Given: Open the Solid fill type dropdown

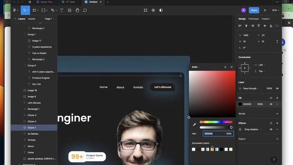Looking at the screenshot, I should (195, 67).
